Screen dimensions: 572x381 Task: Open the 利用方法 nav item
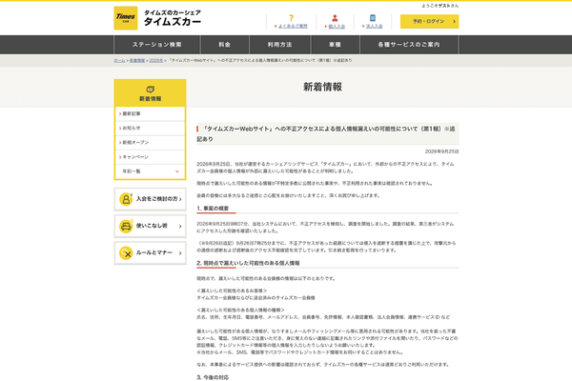279,45
